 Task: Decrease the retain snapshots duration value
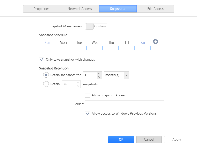[99, 77]
